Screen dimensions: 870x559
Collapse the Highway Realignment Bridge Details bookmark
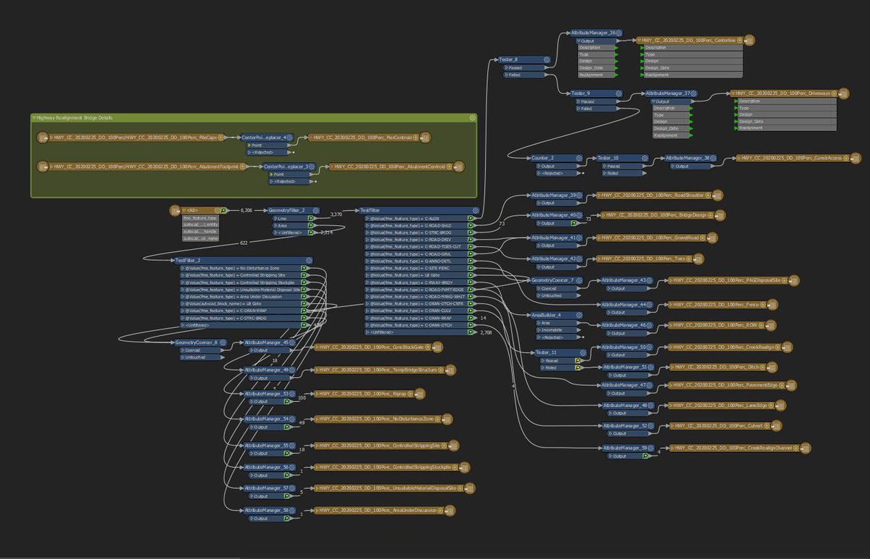35,117
